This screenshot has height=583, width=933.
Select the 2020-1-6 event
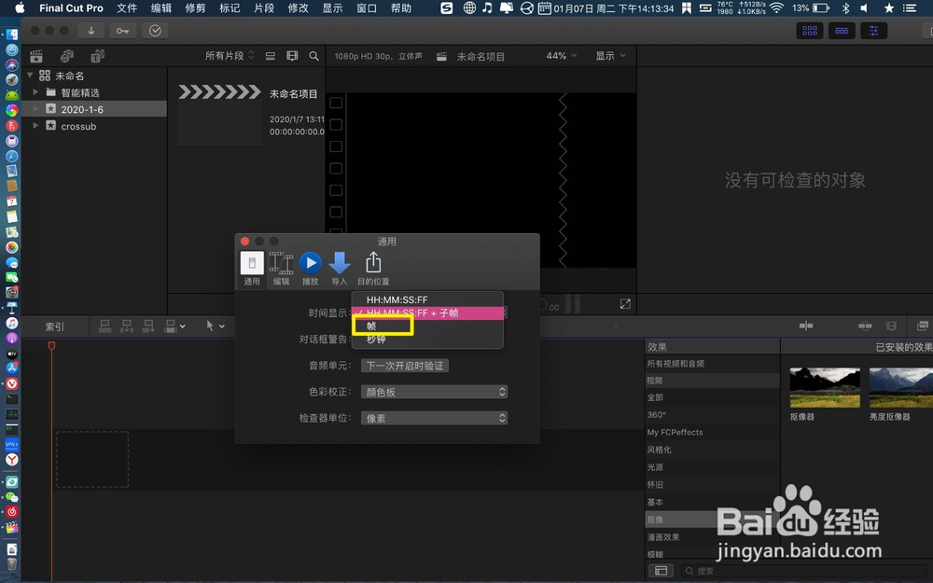point(94,109)
